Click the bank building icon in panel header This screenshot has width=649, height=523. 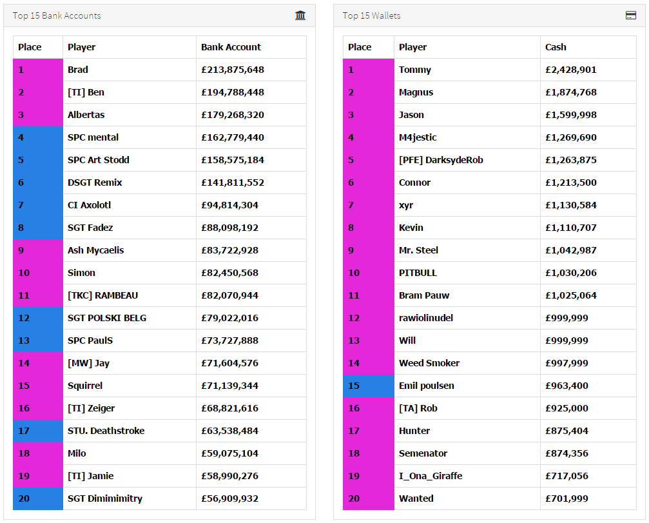click(x=300, y=15)
